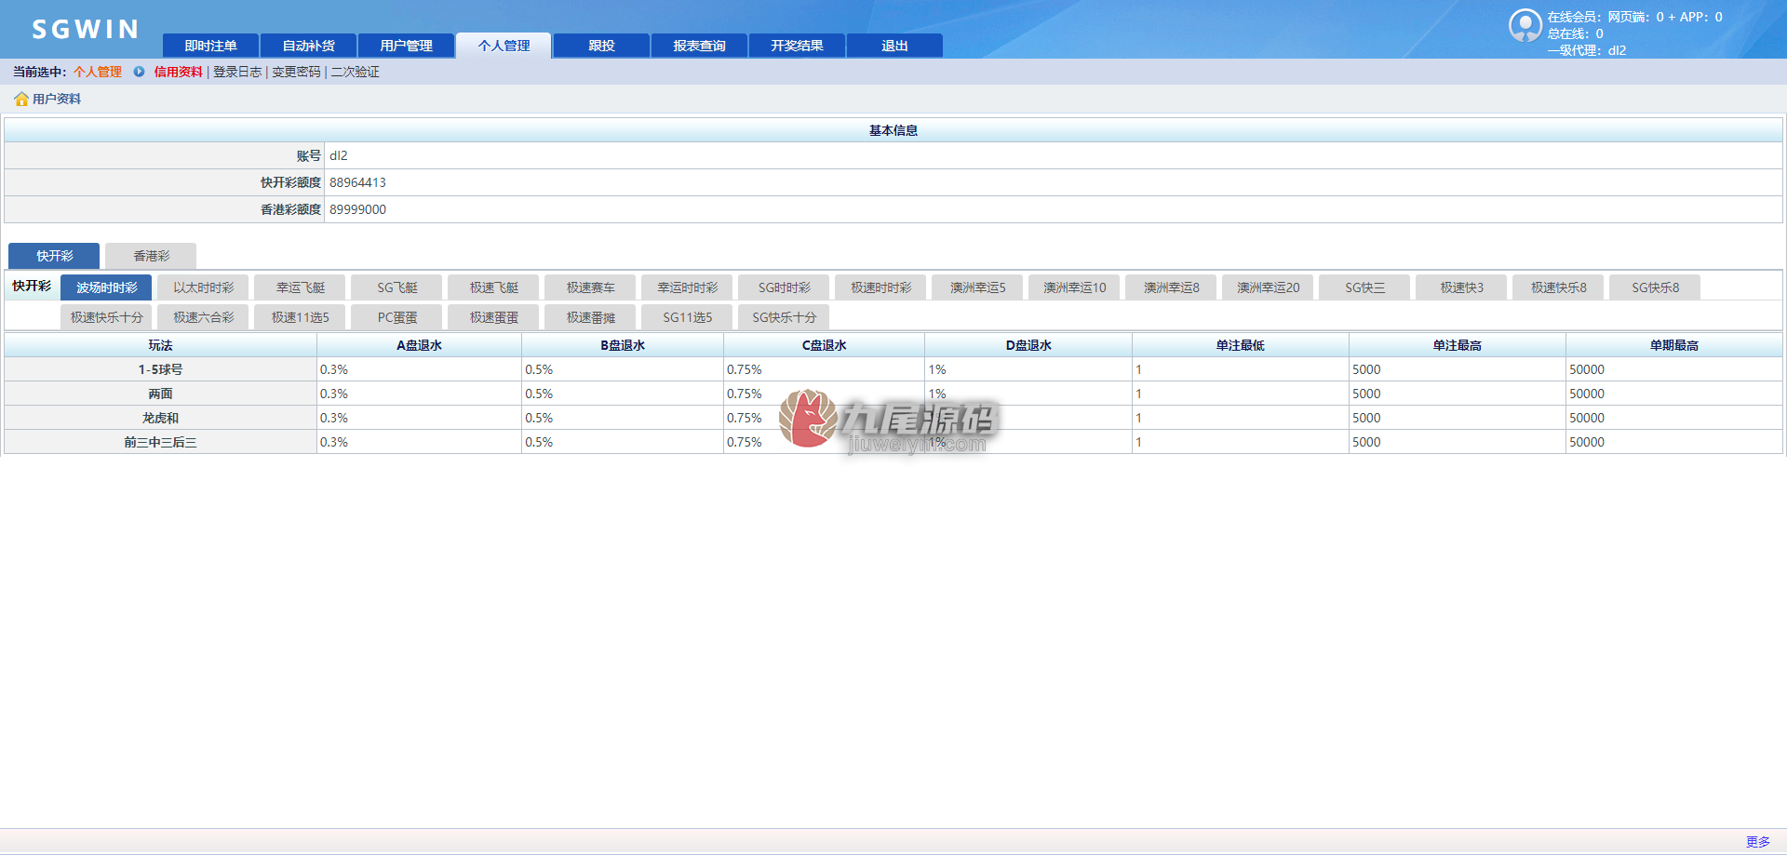Open the 自动补货 menu
The image size is (1787, 855).
tap(308, 46)
